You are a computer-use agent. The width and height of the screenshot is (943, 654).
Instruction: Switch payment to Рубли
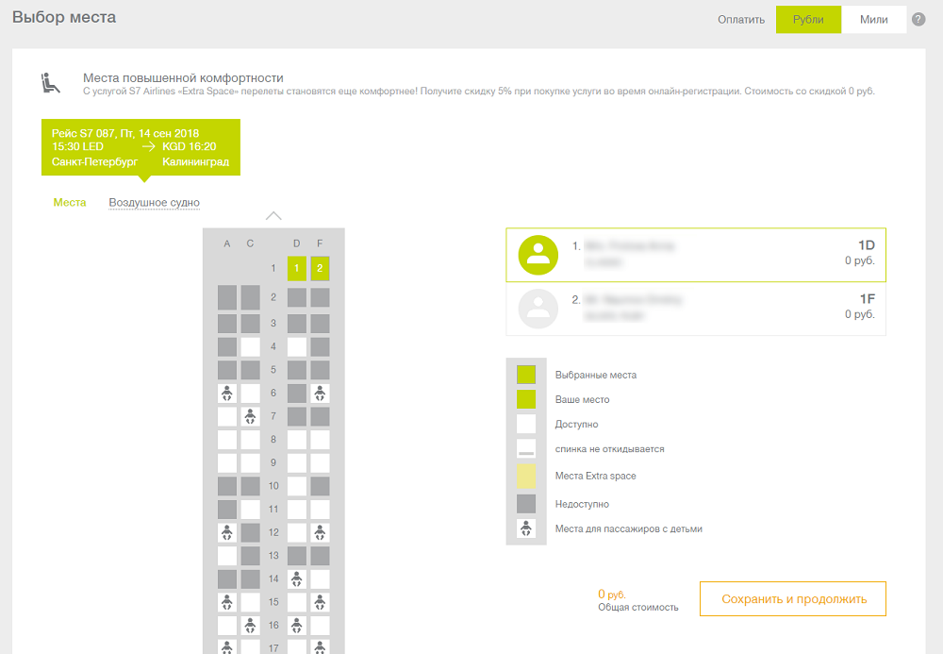click(808, 20)
